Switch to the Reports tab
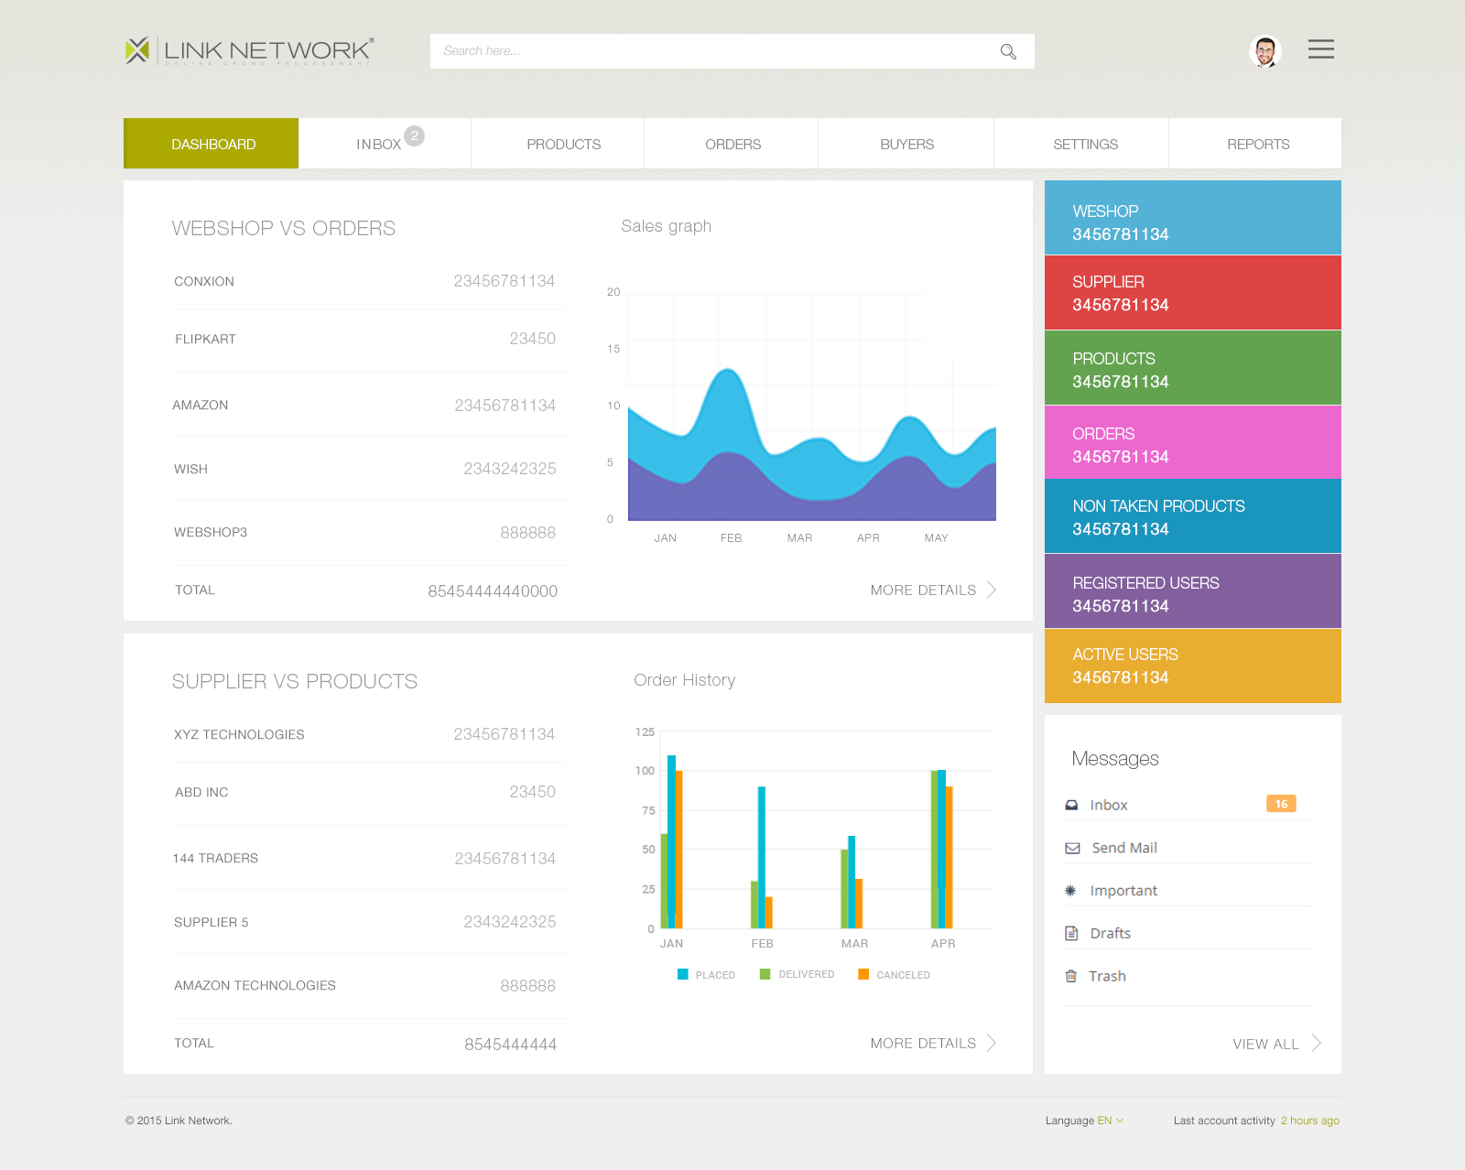 pos(1255,144)
